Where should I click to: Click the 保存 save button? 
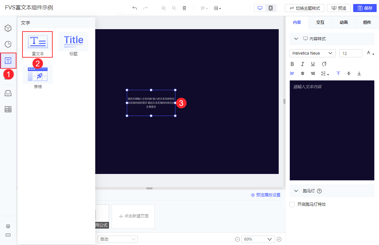365,8
